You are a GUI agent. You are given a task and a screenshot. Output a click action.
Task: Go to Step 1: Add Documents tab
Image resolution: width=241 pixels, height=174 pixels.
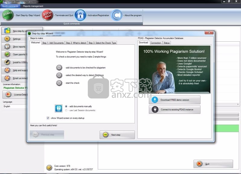point(53,43)
